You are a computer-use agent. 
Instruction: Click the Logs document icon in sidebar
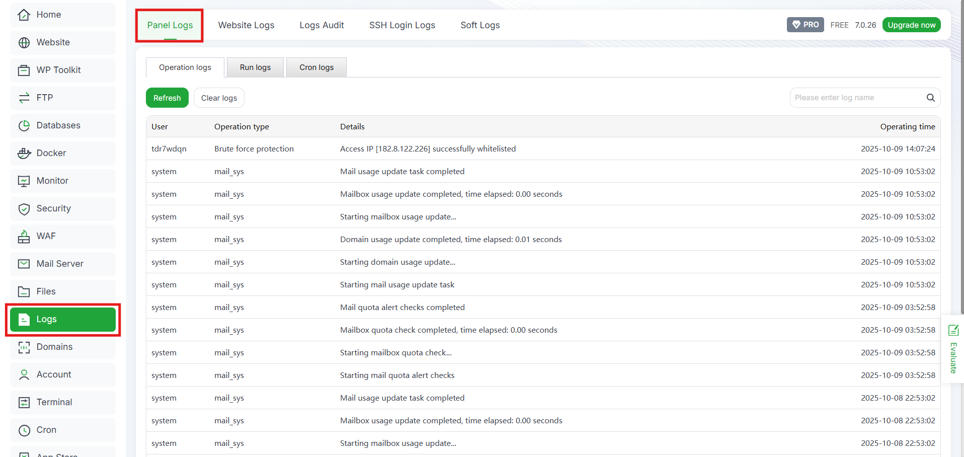(x=24, y=320)
